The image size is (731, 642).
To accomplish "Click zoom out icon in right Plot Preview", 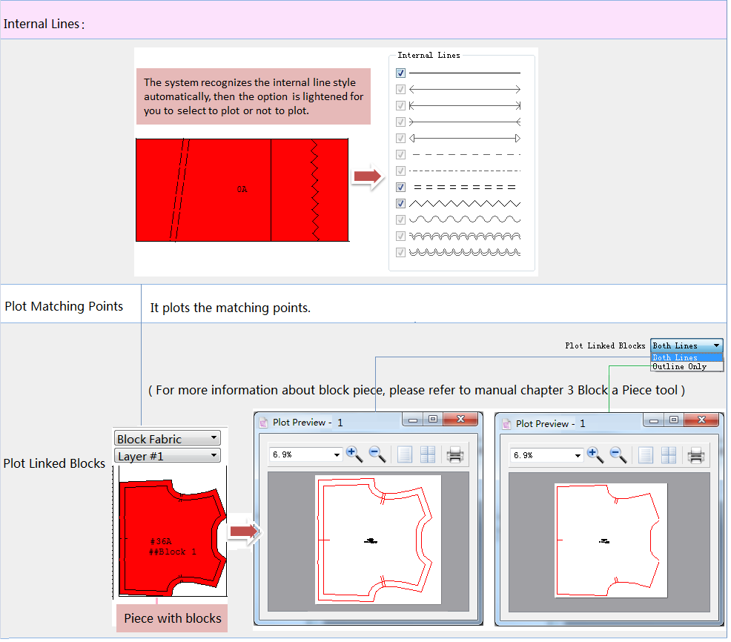I will 618,455.
